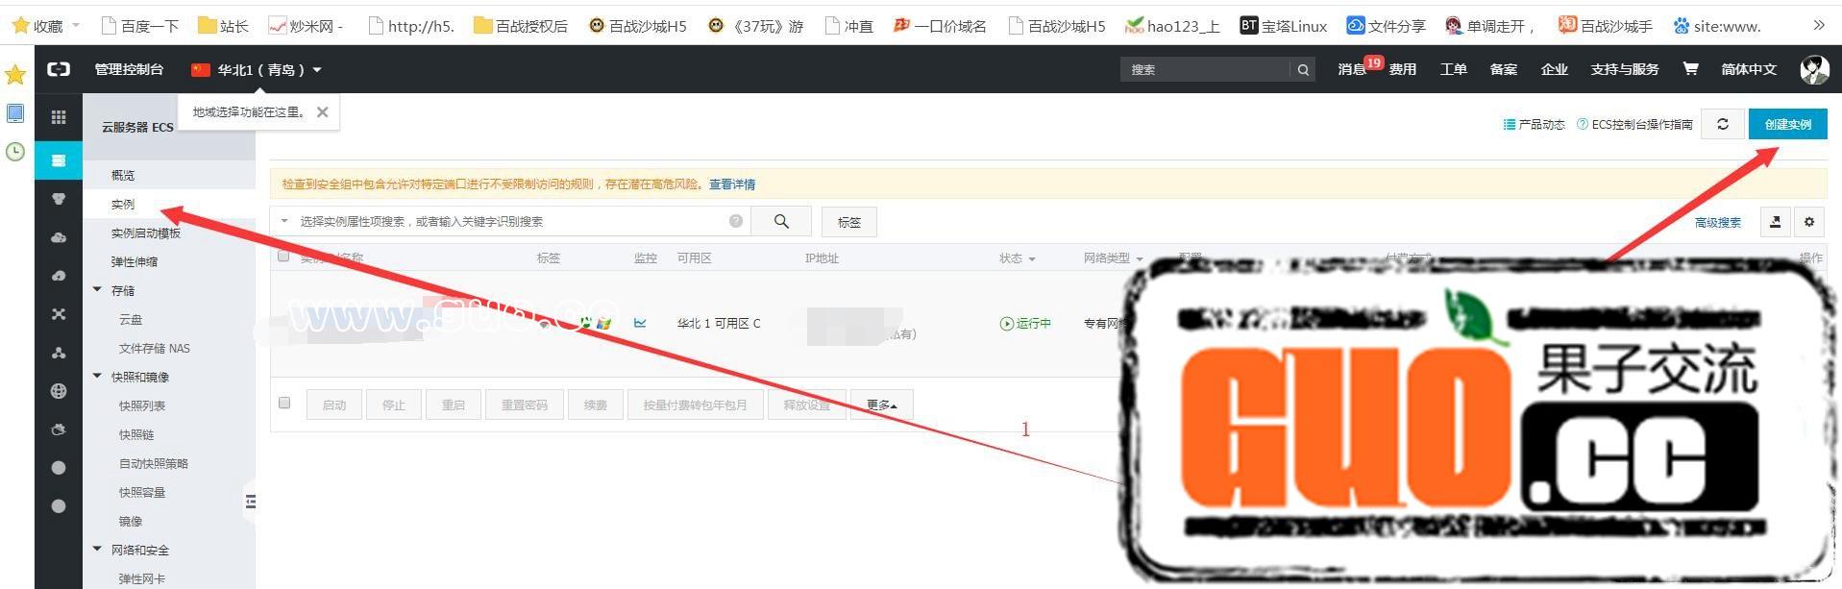The height and width of the screenshot is (589, 1842).
Task: Toggle the bottom batch-select checkbox
Action: tap(284, 403)
